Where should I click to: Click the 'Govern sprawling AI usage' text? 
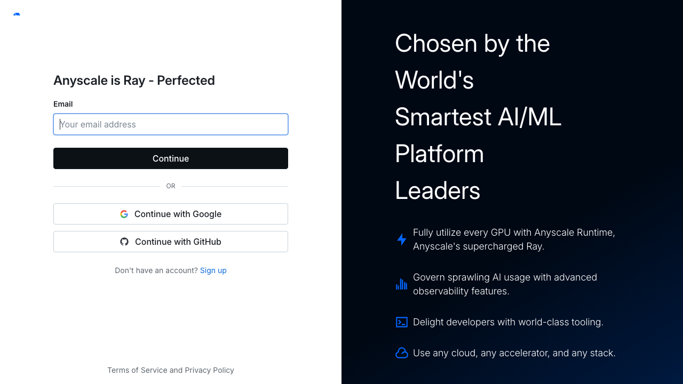[x=505, y=284]
